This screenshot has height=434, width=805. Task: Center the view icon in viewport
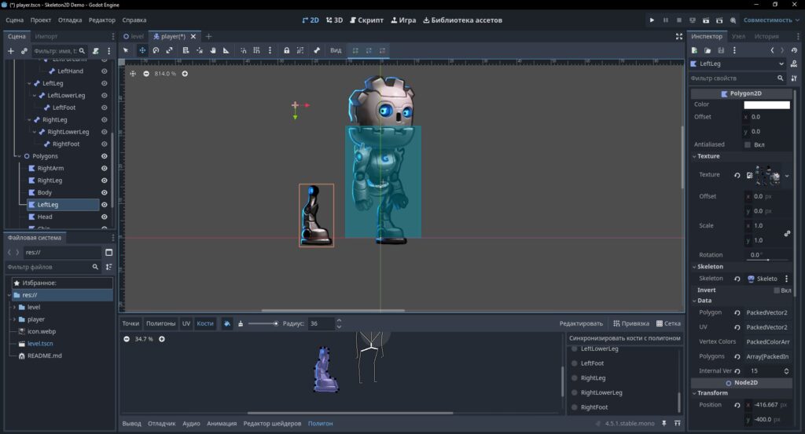[133, 73]
